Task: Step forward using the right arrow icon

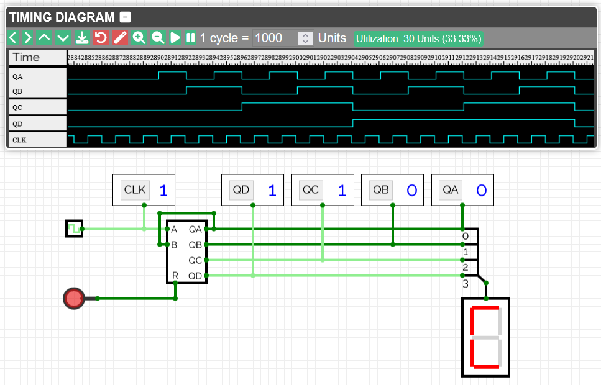Action: point(28,38)
